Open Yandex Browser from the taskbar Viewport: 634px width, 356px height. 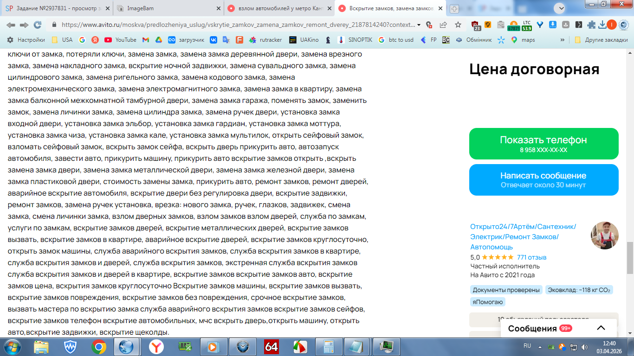156,347
